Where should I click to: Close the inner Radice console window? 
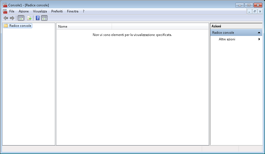pos(260,12)
